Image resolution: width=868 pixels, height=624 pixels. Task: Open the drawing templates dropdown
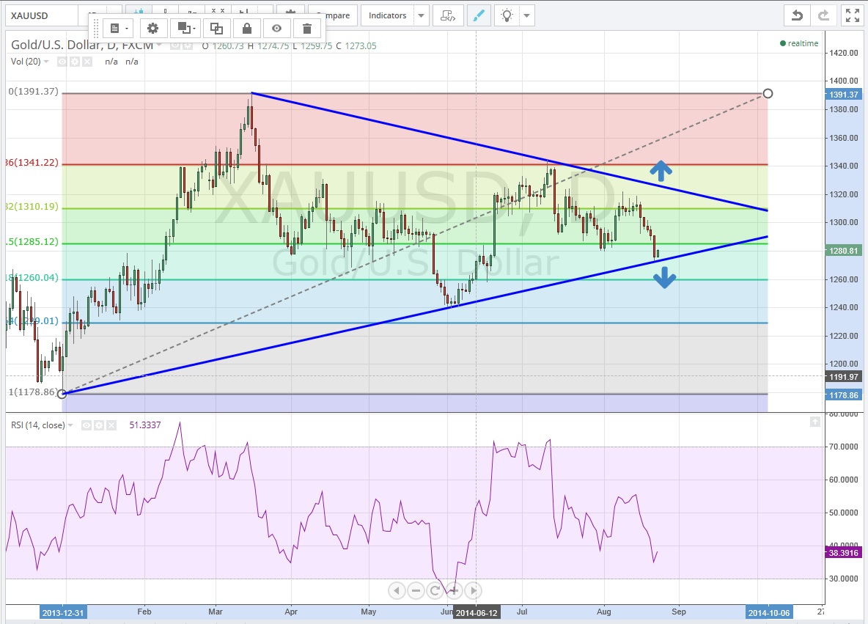pos(117,29)
